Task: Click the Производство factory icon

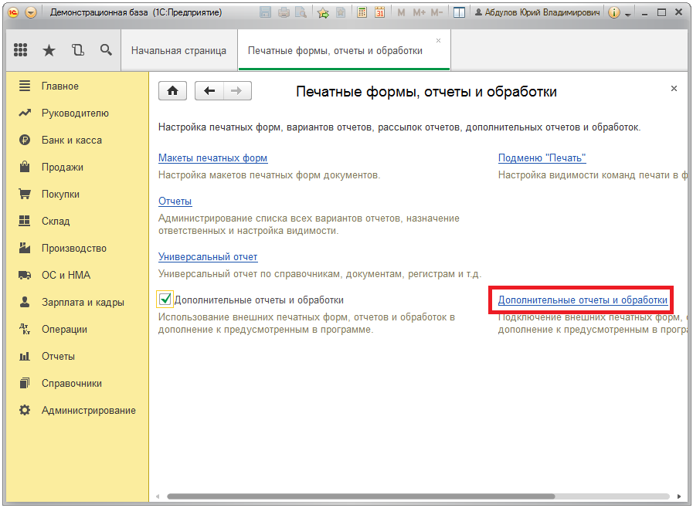Action: (x=25, y=248)
